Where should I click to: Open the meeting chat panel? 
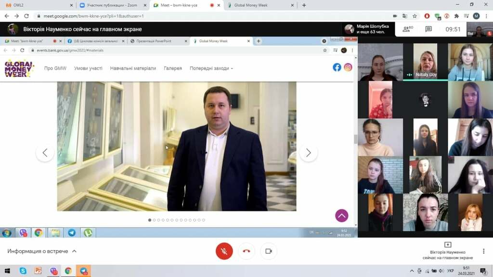pos(428,29)
